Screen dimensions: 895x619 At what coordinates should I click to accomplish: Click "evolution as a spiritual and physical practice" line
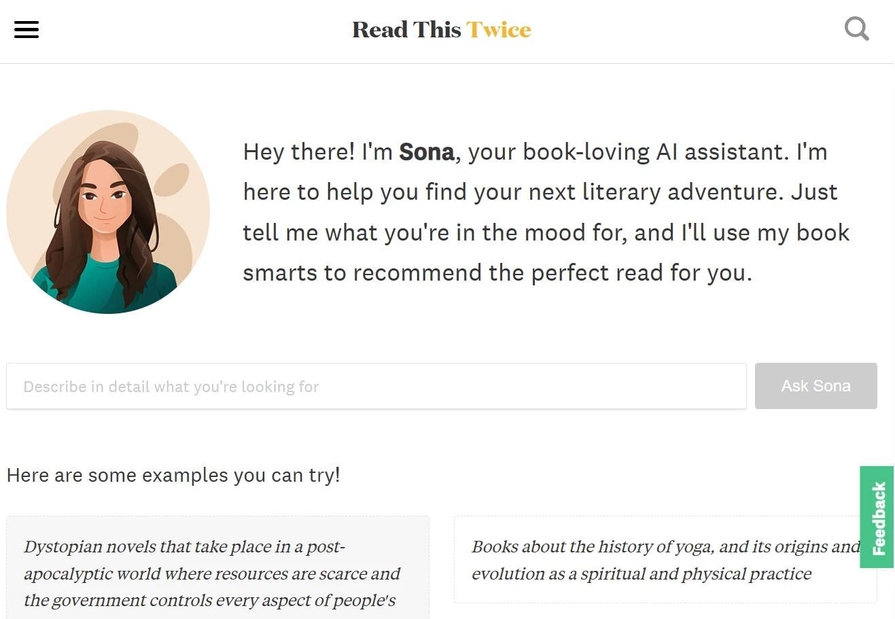pyautogui.click(x=642, y=574)
